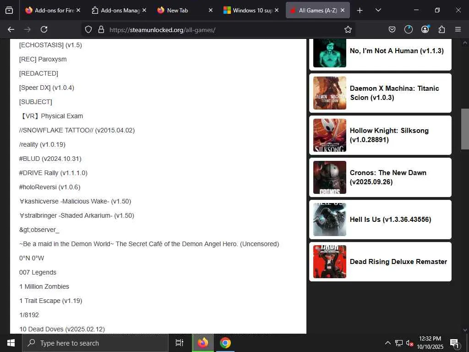The image size is (469, 352).
Task: Open 1 Trait Escape (v1.19) link
Action: point(50,301)
